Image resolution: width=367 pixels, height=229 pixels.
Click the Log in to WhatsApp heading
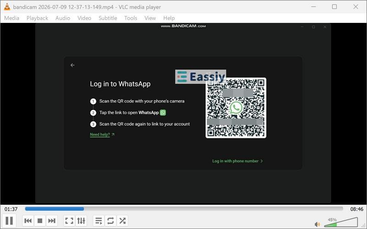click(x=120, y=84)
